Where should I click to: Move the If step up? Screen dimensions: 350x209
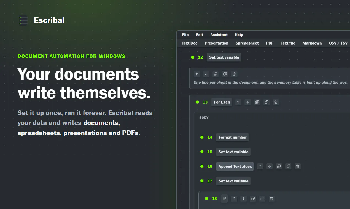point(234,199)
